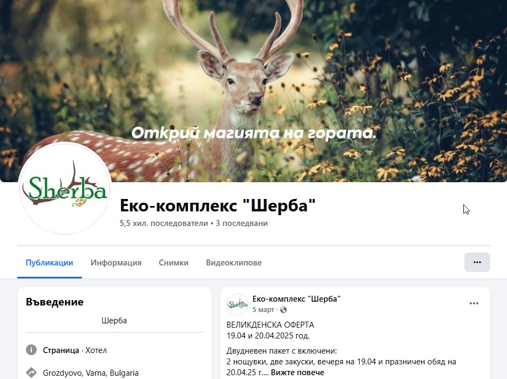Open the Sherba page profile picture
Viewport: 507px width, 379px height.
65,189
